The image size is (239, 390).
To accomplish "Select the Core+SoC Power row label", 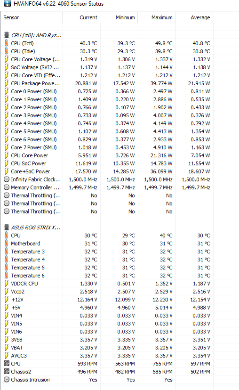I will pyautogui.click(x=30, y=171).
